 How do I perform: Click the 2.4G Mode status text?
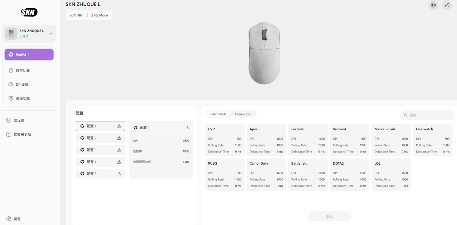pos(100,15)
